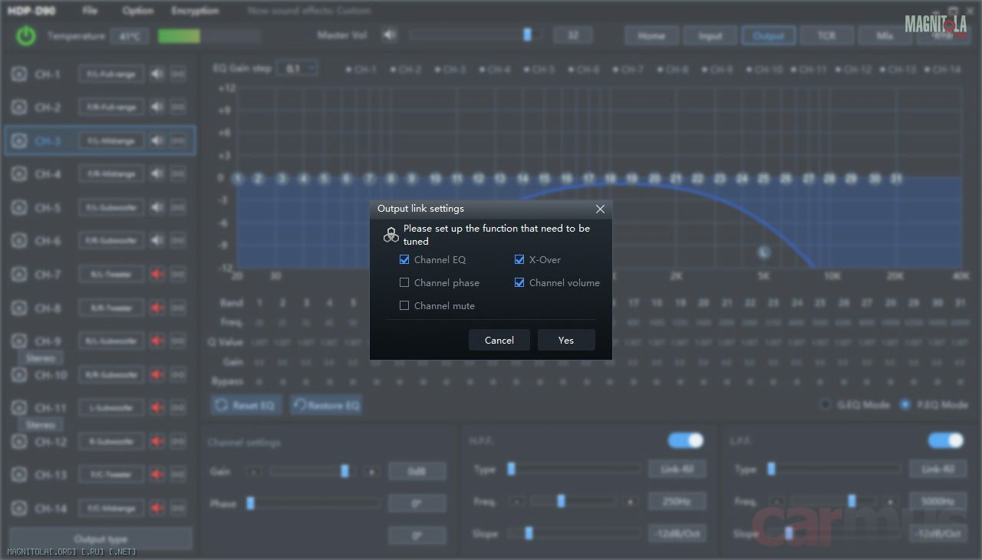Screen dimensions: 982x560
Task: Open the CH-3 speaker type dropdown
Action: [111, 141]
